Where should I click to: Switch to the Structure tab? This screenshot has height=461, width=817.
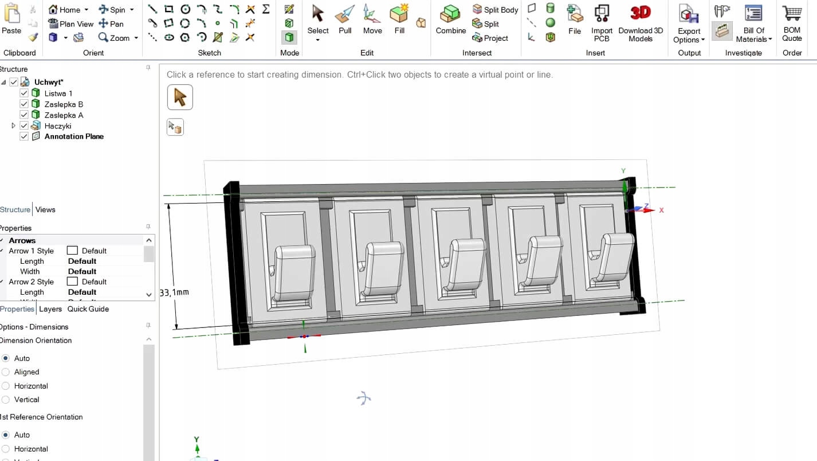pos(15,209)
